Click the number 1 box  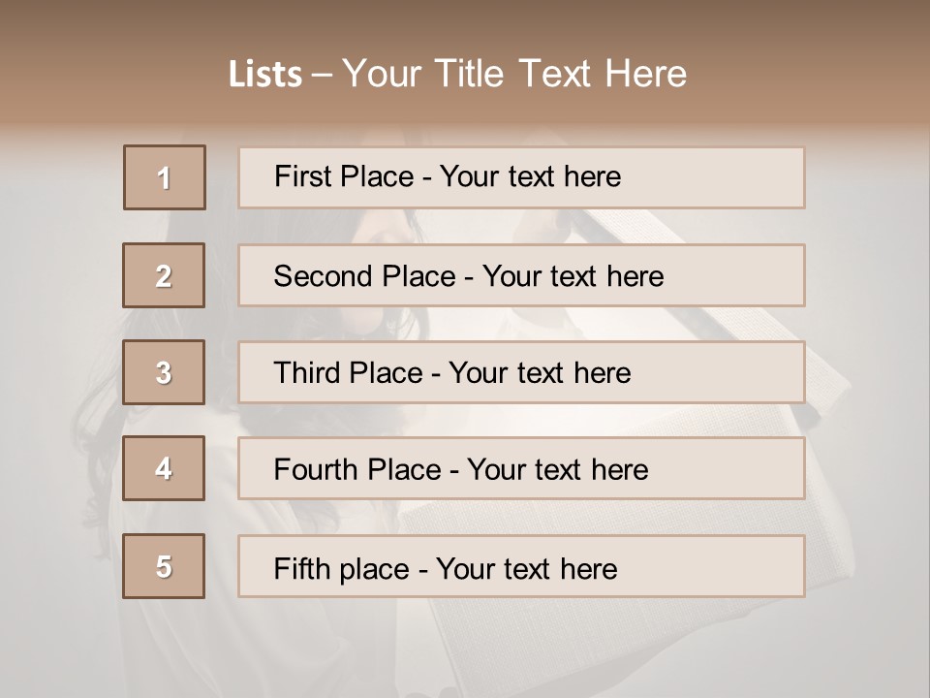click(165, 177)
